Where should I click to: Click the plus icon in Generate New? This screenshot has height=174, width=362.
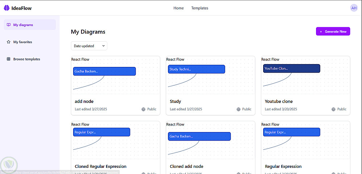(321, 31)
